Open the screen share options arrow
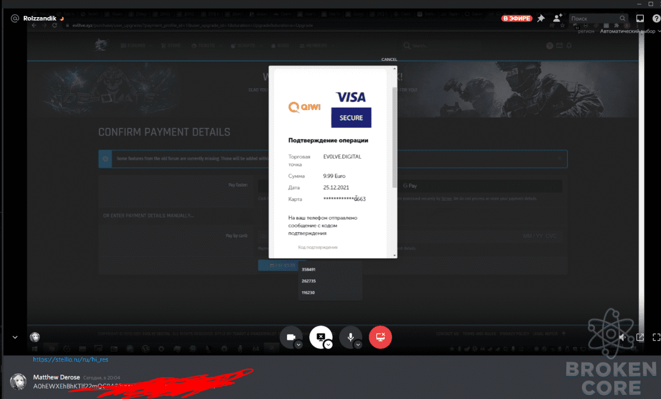The width and height of the screenshot is (661, 399). [328, 345]
